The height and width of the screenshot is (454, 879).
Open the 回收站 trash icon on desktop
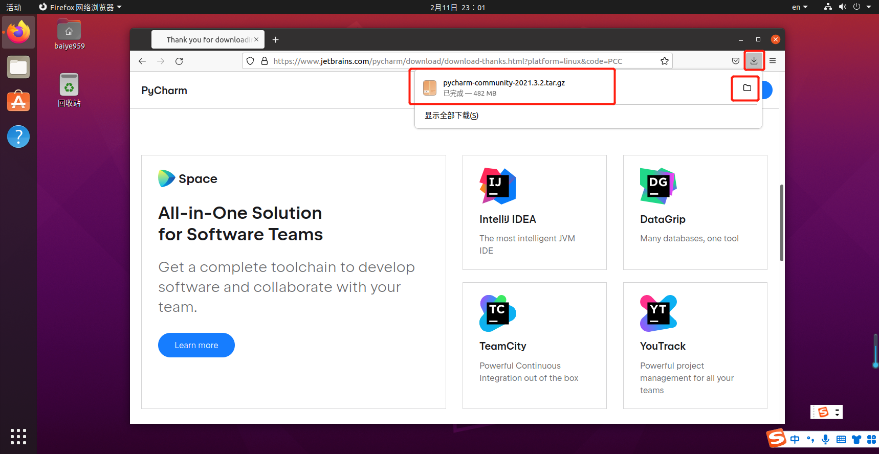coord(69,90)
